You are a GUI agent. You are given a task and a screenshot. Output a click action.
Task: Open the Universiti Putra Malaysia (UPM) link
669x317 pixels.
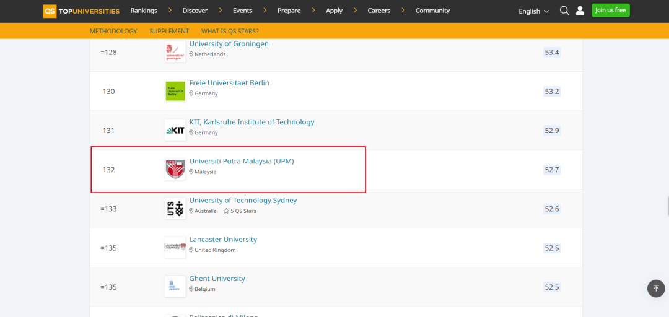pos(242,162)
